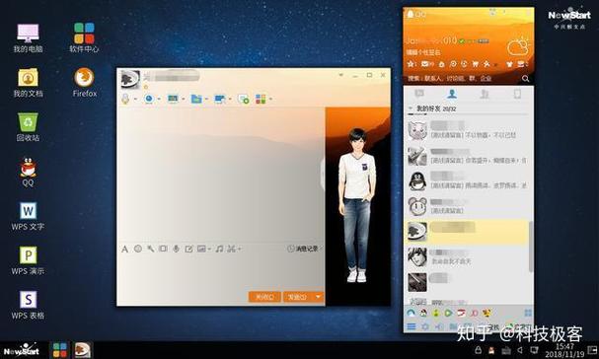599x359 pixels.
Task: Click the QQ panel search magnifier icon
Action: click(x=526, y=79)
